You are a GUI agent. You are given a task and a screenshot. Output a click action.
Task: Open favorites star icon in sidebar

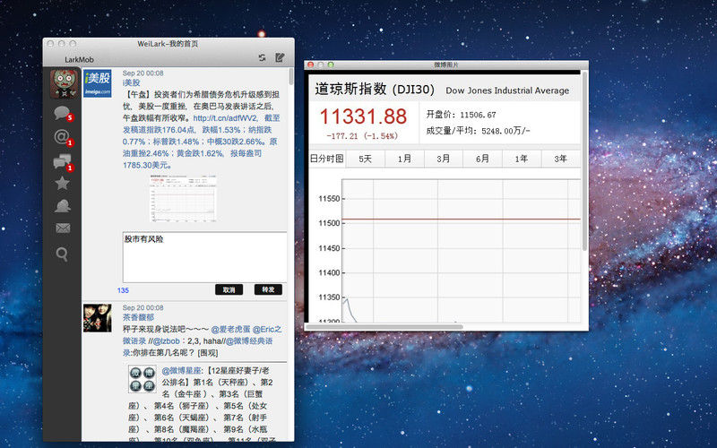[62, 183]
